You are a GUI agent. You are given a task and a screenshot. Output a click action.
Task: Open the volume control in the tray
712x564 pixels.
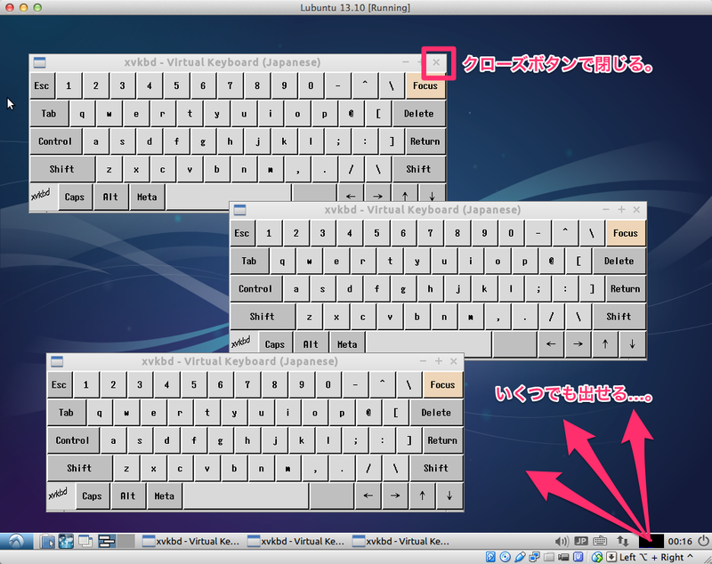pyautogui.click(x=562, y=541)
